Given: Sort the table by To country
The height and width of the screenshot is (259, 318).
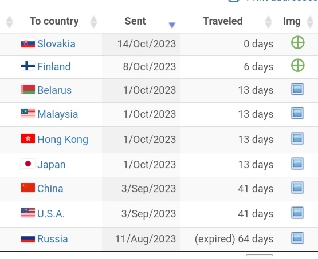Looking at the screenshot, I should [x=54, y=21].
